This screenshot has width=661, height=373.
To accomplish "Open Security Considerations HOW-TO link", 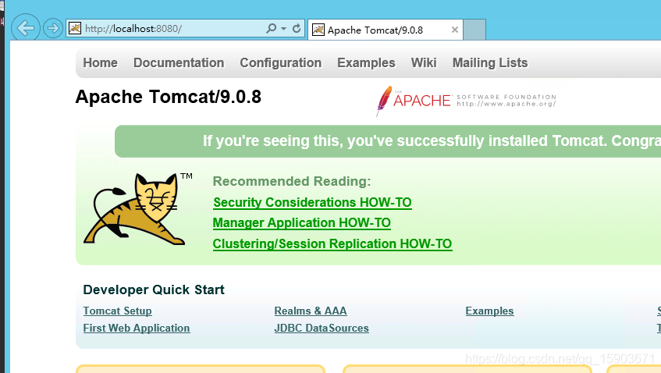I will 312,202.
